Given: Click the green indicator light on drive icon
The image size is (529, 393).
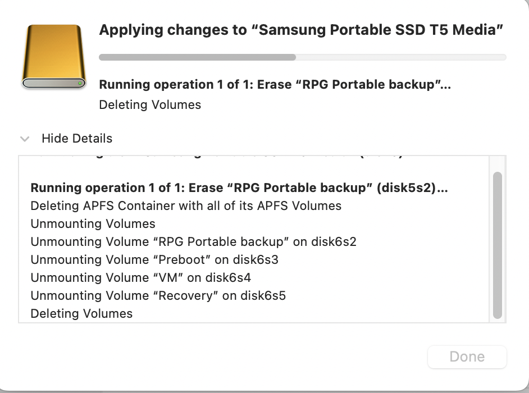Looking at the screenshot, I should coord(80,83).
